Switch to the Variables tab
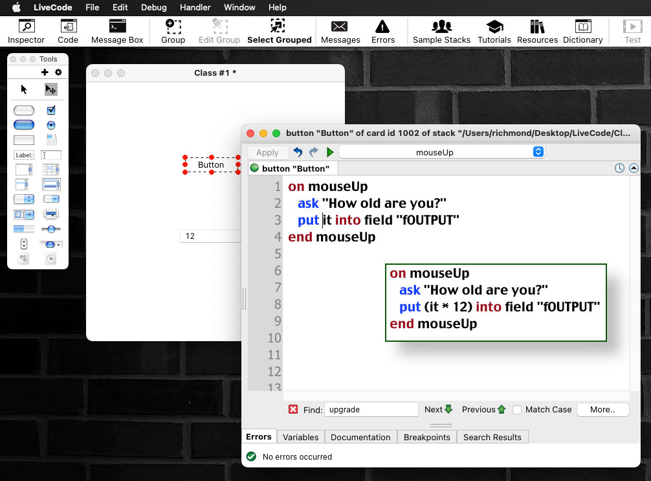This screenshot has height=481, width=651. tap(301, 437)
